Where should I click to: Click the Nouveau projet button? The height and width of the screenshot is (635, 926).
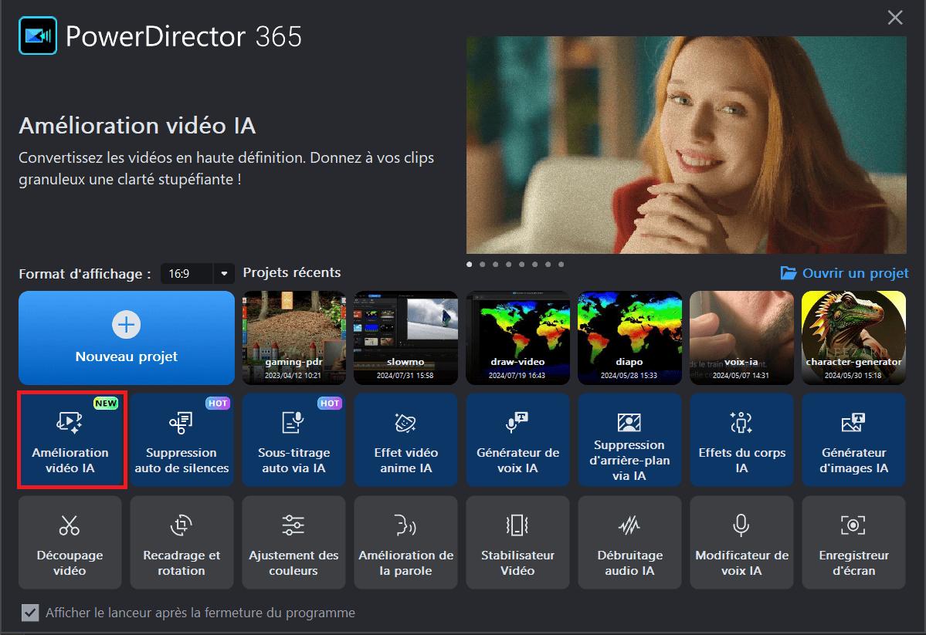(x=126, y=337)
